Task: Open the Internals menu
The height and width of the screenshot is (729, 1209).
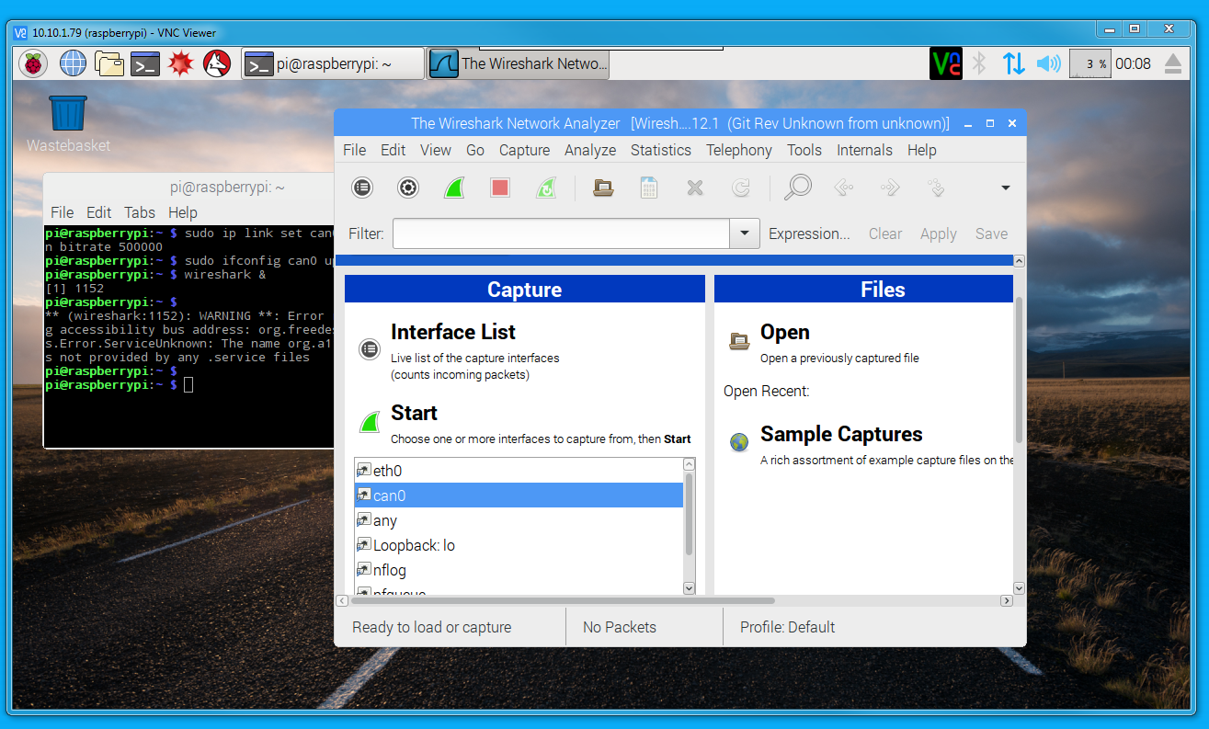Action: [864, 150]
